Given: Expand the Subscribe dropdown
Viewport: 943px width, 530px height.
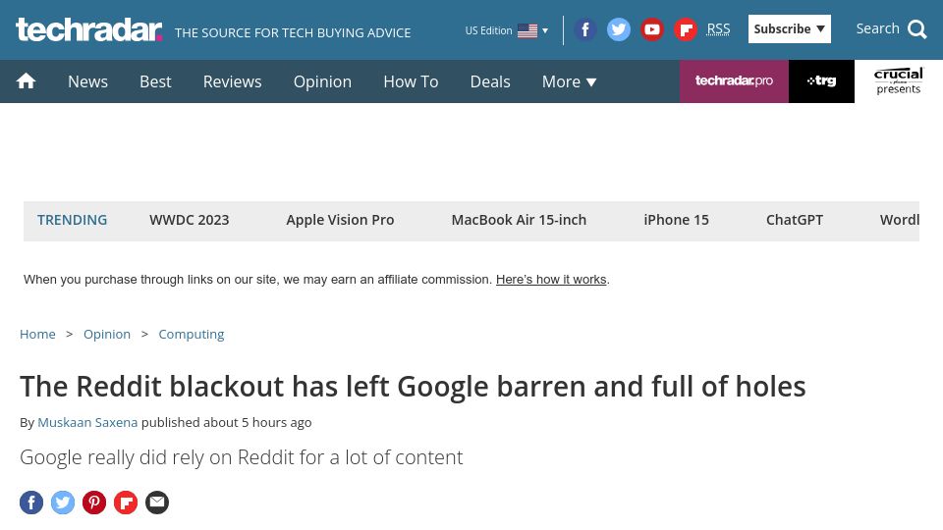Looking at the screenshot, I should click(789, 28).
